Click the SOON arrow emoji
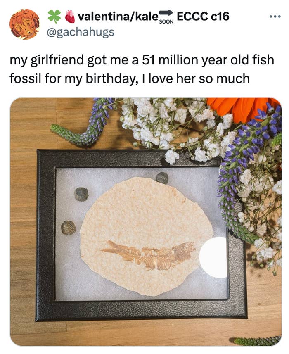 166,17
